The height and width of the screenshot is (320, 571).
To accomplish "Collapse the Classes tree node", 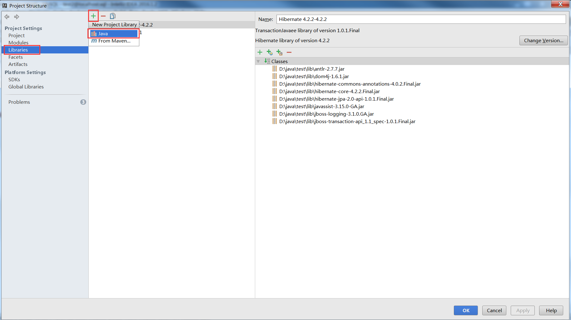I will coord(258,61).
